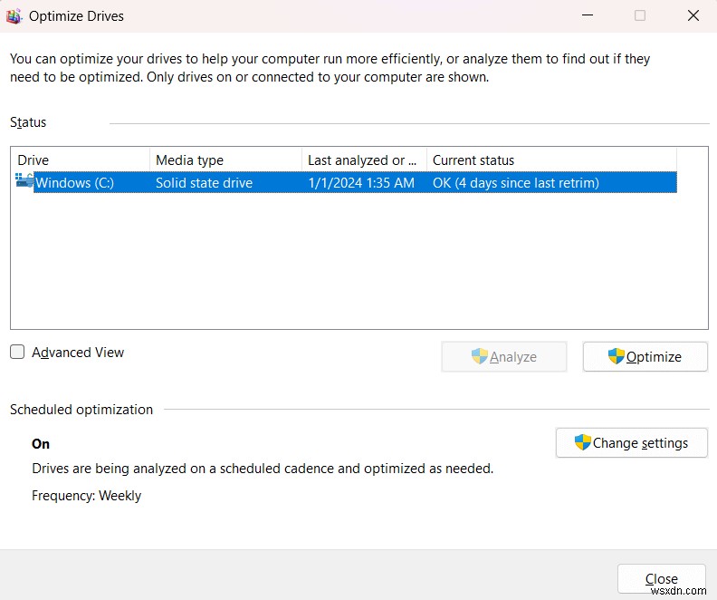The image size is (717, 600).
Task: Click the bold On status text
Action: pyautogui.click(x=40, y=443)
